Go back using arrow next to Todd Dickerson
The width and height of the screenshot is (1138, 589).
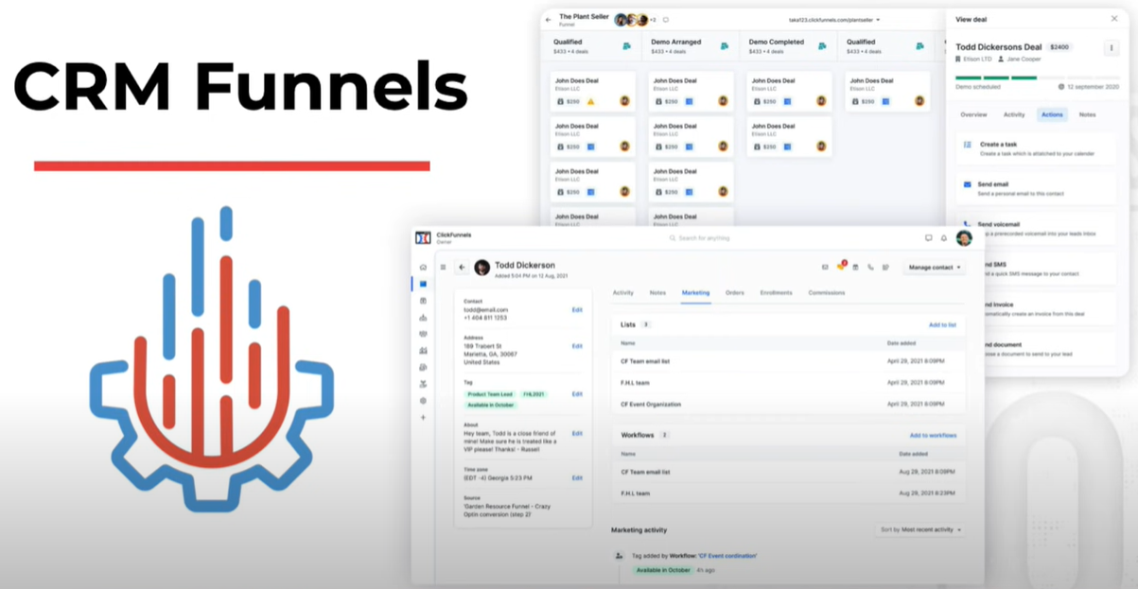click(462, 267)
